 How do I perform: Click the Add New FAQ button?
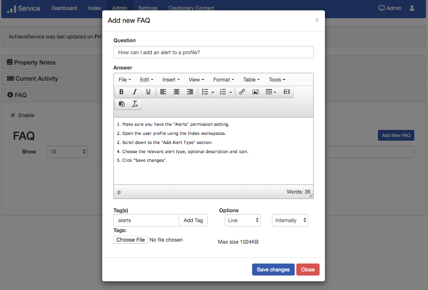[x=396, y=135]
